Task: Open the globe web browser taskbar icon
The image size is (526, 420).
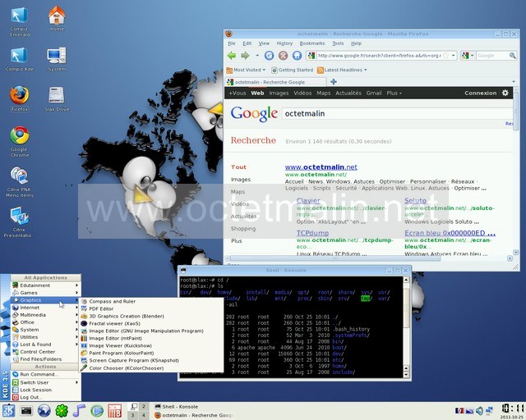Action: (x=44, y=411)
